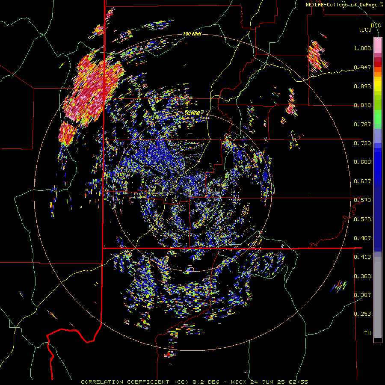The width and height of the screenshot is (385, 385).
Task: Click the 1.000 scale value
Action: click(362, 48)
